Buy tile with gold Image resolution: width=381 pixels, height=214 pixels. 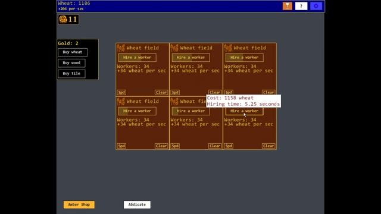(71, 74)
